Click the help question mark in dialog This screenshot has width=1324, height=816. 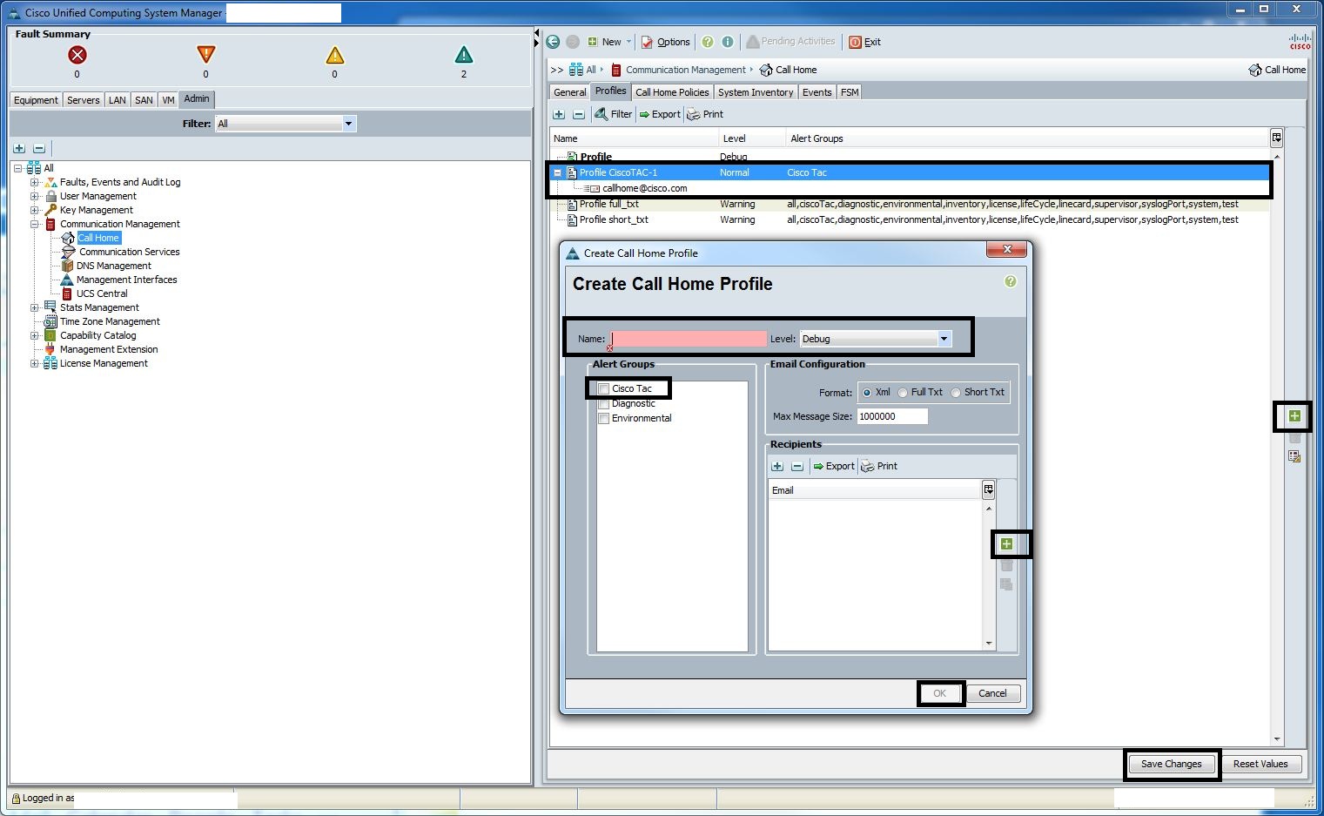tap(1010, 281)
